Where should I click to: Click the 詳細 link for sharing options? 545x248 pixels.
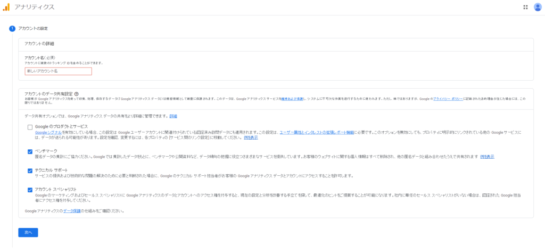click(173, 116)
